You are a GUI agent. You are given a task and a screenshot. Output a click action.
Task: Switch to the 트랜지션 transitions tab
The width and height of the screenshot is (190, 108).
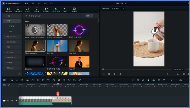pos(46,10)
